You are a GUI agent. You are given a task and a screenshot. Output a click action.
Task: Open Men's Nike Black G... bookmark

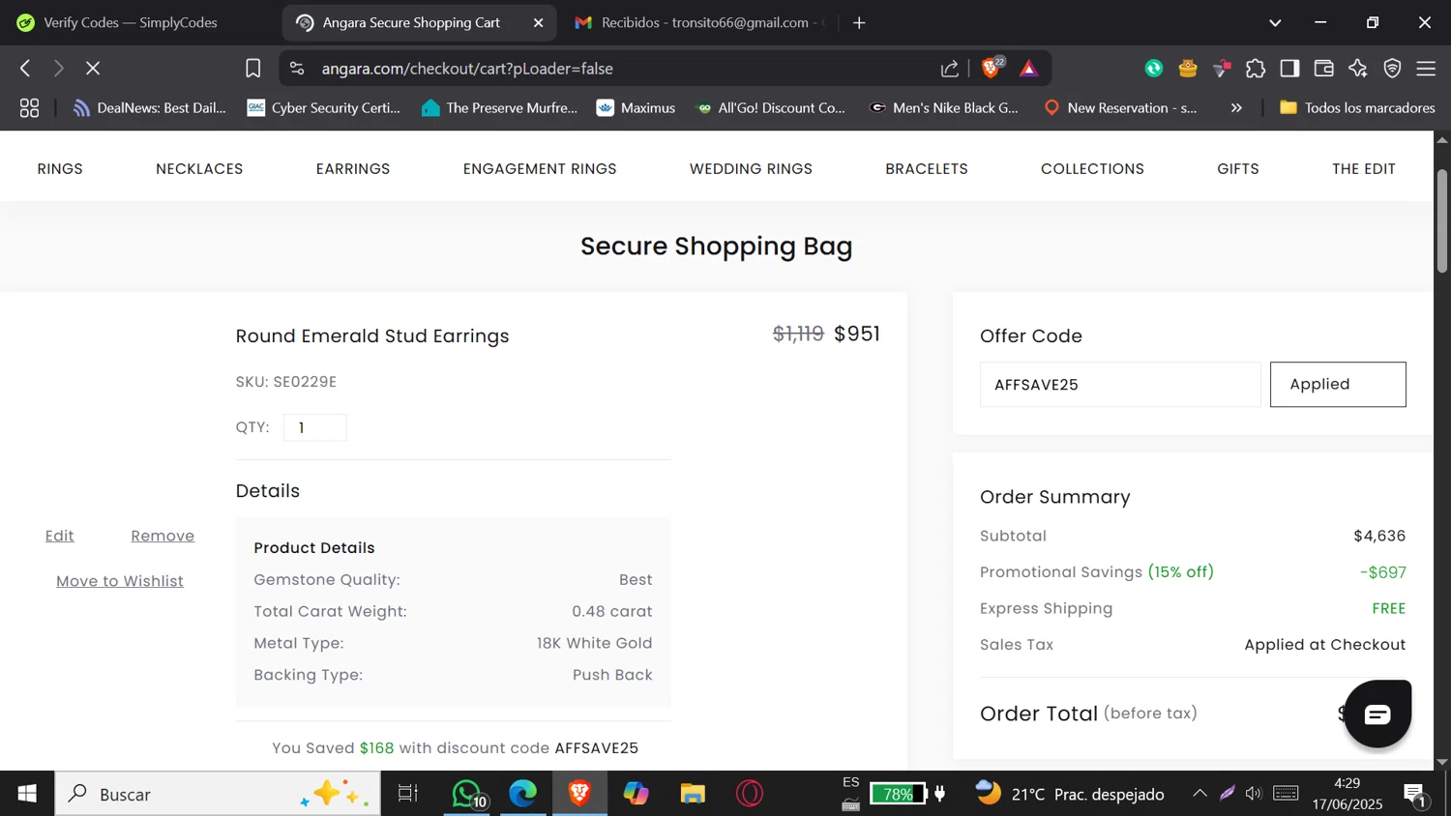tap(944, 108)
